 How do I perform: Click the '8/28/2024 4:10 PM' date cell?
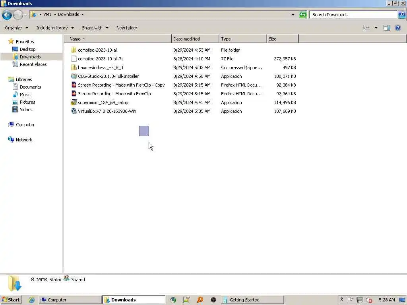(x=192, y=59)
